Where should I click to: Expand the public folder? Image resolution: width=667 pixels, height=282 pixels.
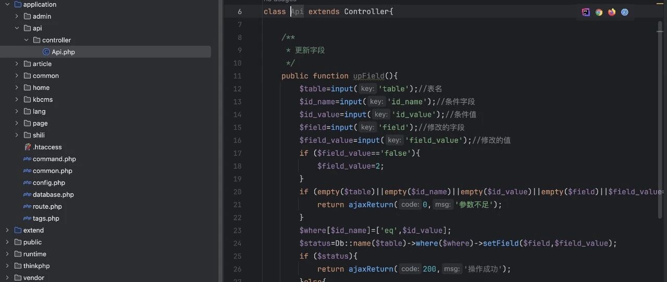click(x=7, y=242)
